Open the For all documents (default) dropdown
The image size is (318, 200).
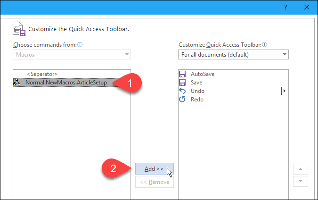click(233, 55)
